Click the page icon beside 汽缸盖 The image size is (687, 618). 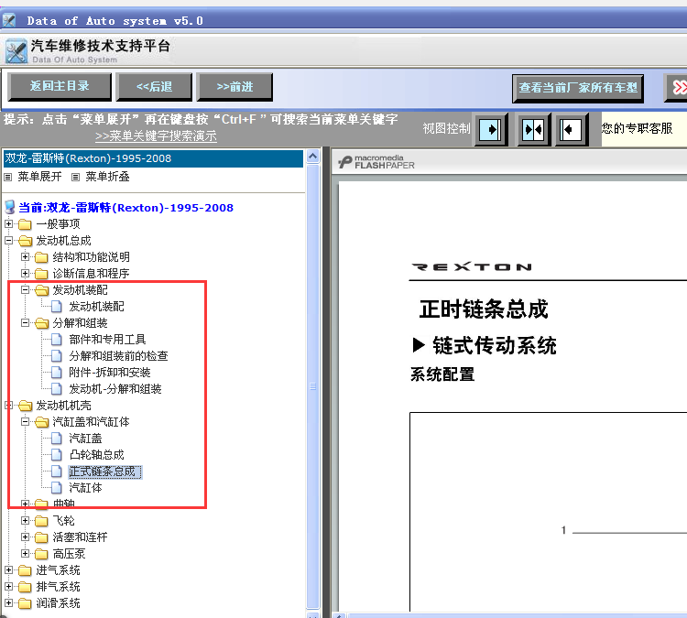click(57, 438)
